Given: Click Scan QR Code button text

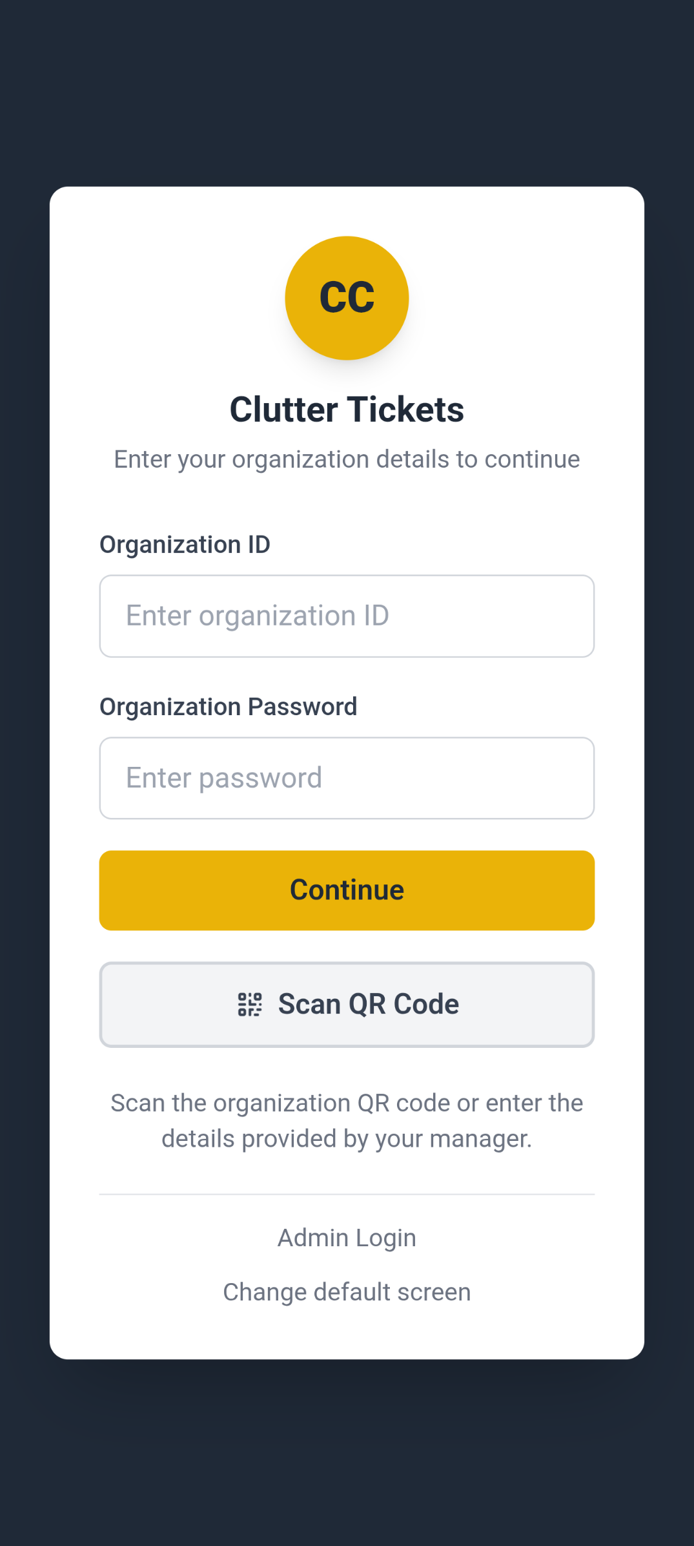Looking at the screenshot, I should pyautogui.click(x=368, y=1003).
